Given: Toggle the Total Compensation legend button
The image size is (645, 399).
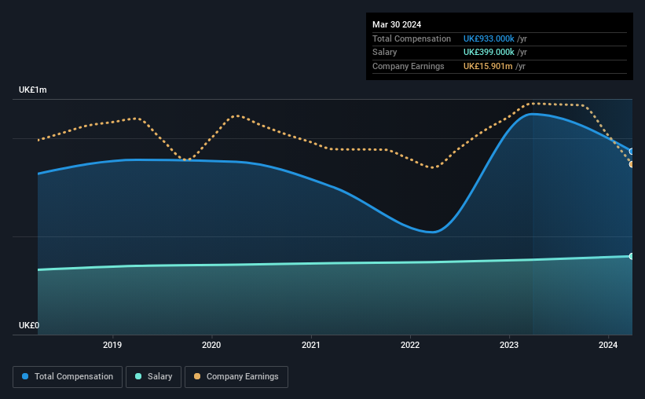Looking at the screenshot, I should click(68, 377).
